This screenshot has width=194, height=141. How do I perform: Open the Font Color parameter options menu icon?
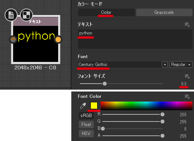(187, 97)
